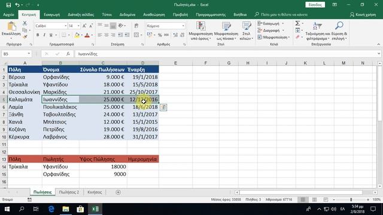Apply the Fill Color bucket

click(x=77, y=35)
